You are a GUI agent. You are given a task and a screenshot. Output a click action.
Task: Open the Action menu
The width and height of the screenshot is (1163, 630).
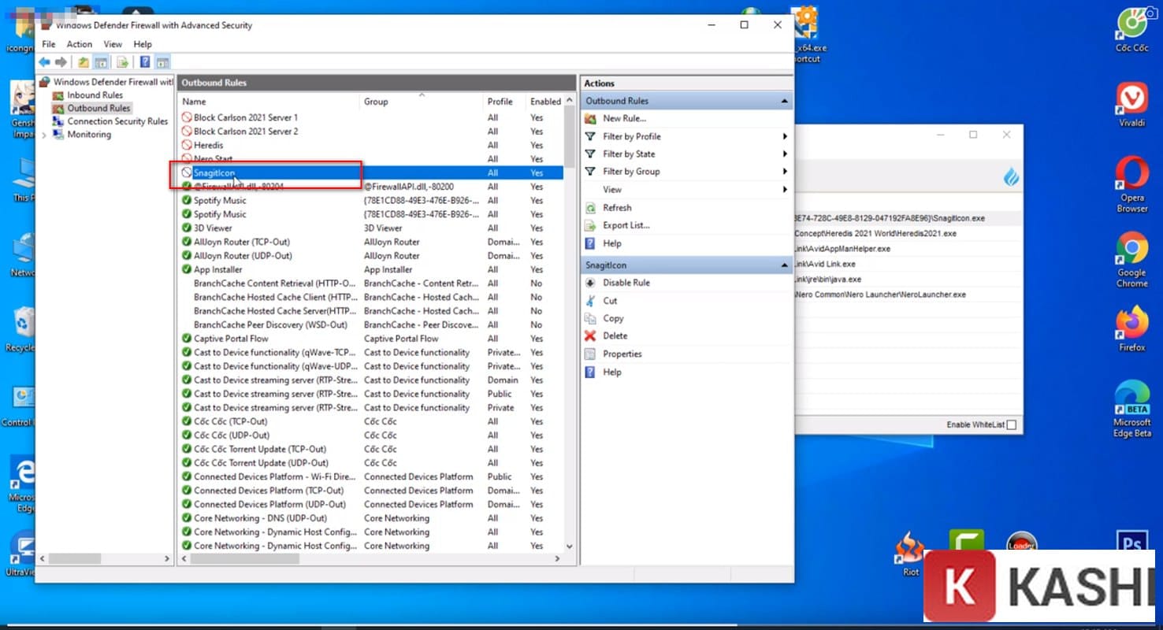(x=79, y=44)
